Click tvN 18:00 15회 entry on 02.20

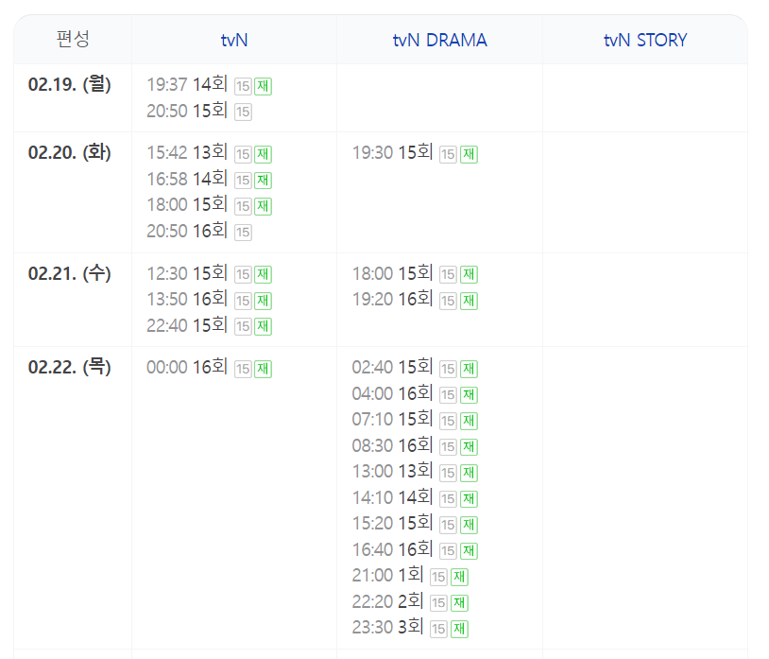click(210, 204)
